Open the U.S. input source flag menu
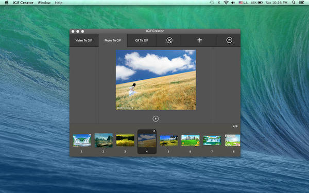Image resolution: width=309 pixels, height=193 pixels. click(243, 3)
